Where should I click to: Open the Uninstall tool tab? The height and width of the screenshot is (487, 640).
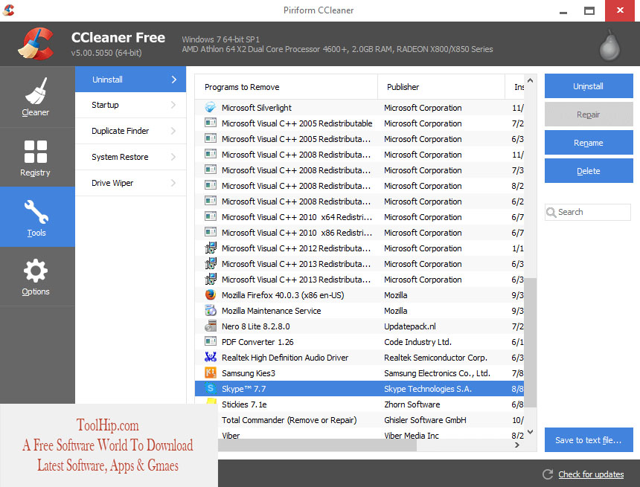pyautogui.click(x=131, y=79)
